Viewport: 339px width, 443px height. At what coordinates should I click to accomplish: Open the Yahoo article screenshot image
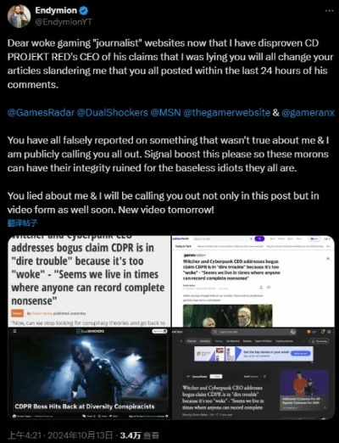[253, 281]
